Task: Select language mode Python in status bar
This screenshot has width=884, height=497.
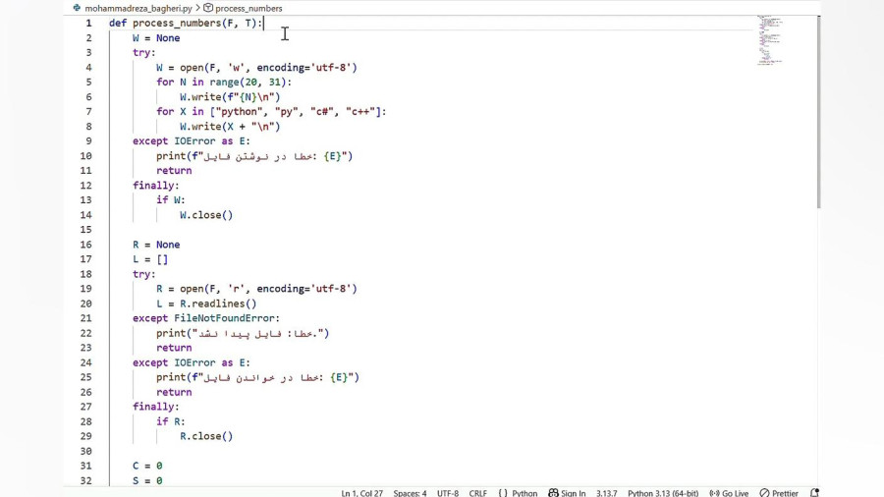Action: (525, 493)
